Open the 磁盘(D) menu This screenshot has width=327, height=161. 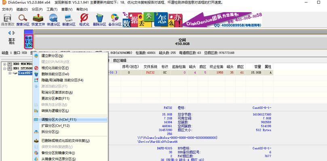(x=22, y=10)
